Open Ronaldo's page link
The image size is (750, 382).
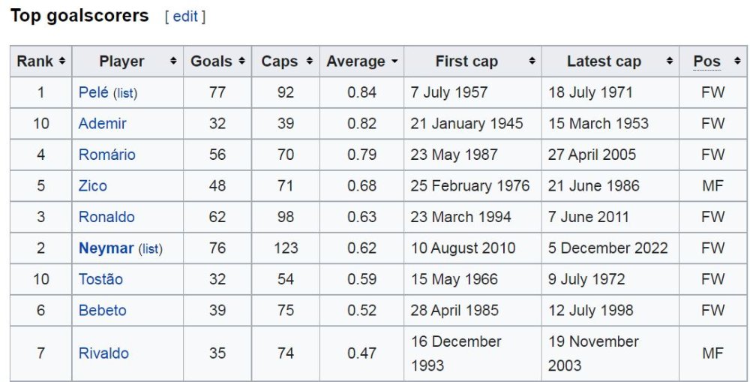(x=106, y=217)
